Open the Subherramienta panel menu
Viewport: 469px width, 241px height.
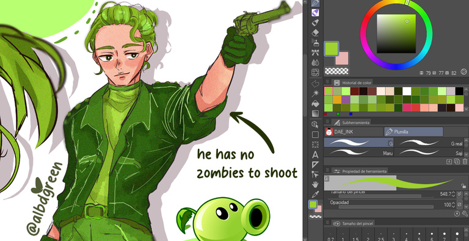(x=327, y=122)
